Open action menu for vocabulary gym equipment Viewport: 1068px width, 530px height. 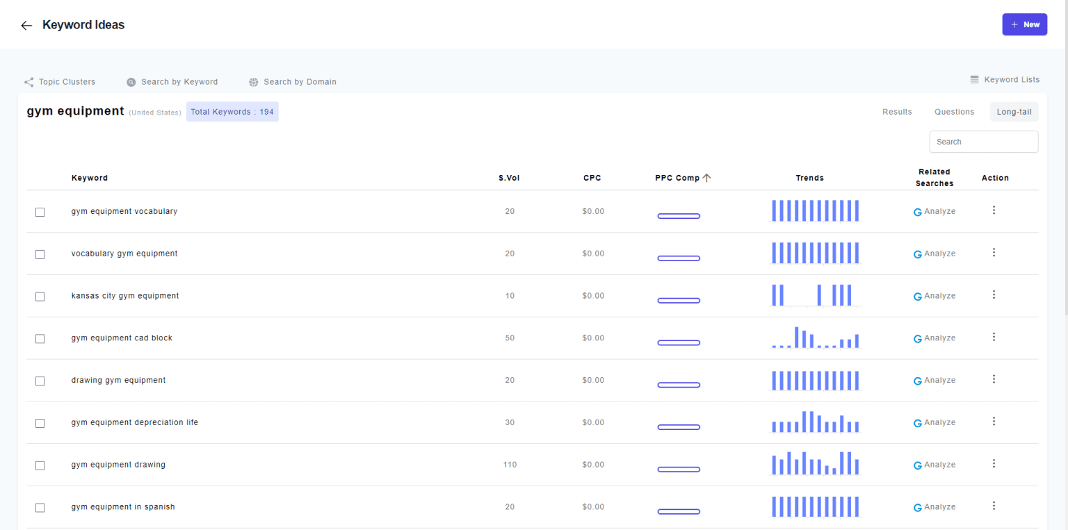(x=994, y=253)
